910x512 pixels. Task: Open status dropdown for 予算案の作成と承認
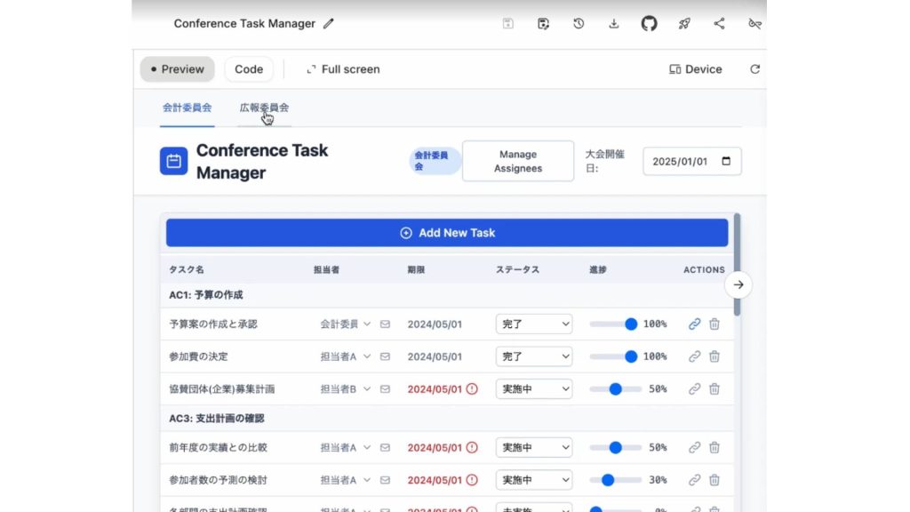(533, 324)
